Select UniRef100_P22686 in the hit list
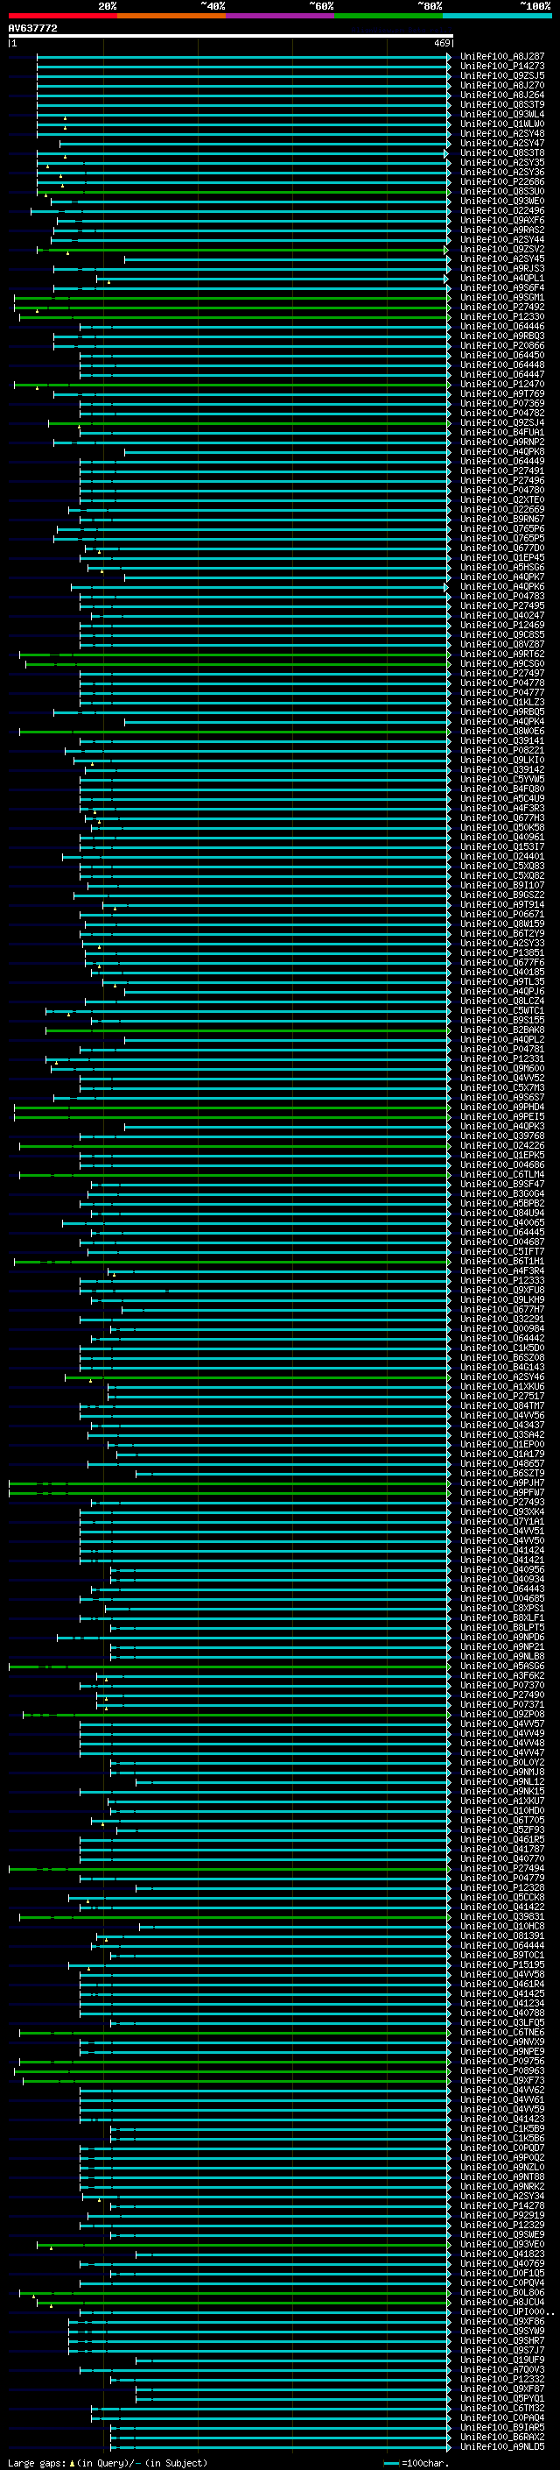This screenshot has height=2470, width=560. coord(502,181)
